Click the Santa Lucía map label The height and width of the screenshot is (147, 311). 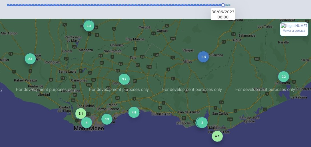click(x=67, y=72)
